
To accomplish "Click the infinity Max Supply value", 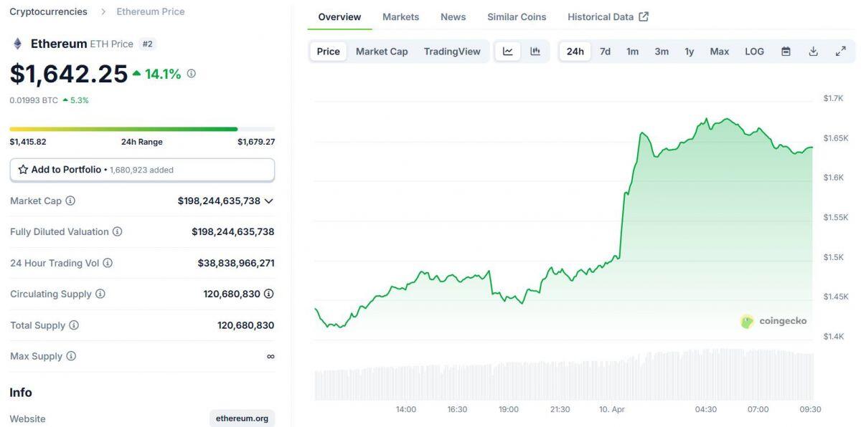I will [x=270, y=356].
